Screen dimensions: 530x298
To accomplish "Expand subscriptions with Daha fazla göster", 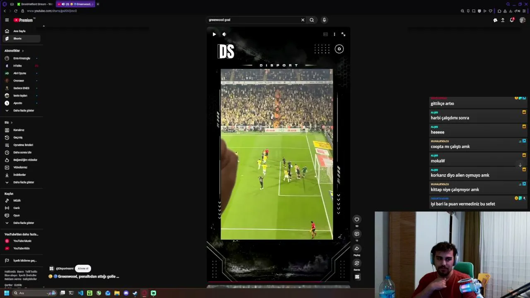I will point(21,111).
